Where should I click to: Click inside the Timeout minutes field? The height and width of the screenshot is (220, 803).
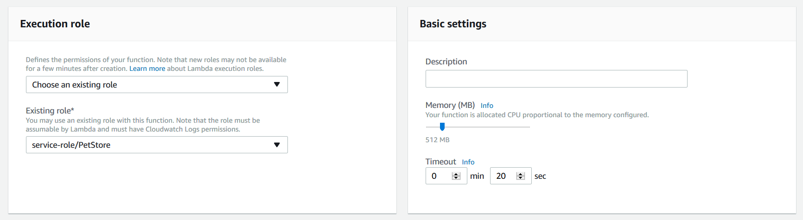(x=439, y=176)
